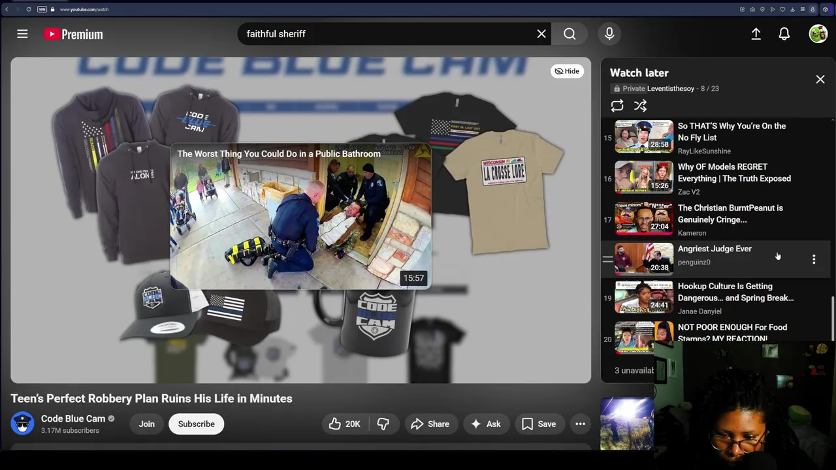Share the video
The width and height of the screenshot is (836, 470).
(430, 424)
